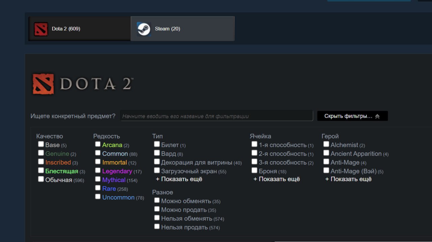Tick the Genuine quality checkbox
Viewport: 432px width, 242px height.
(41, 153)
